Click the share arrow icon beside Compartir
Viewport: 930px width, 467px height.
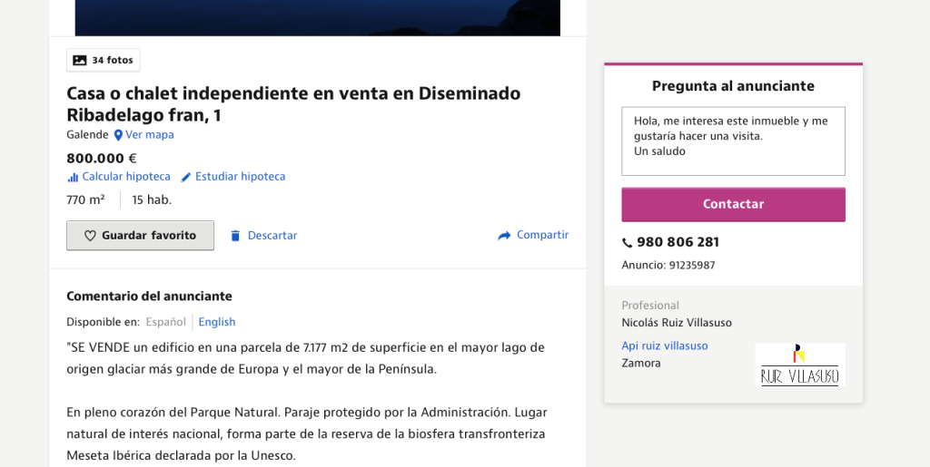tap(504, 236)
